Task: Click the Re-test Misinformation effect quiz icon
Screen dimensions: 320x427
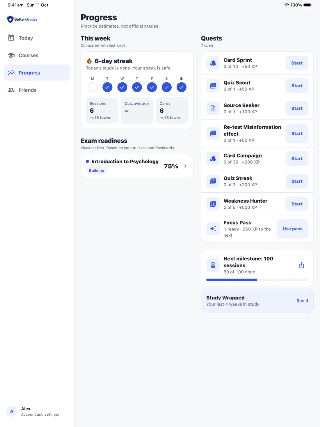Action: coord(213,134)
